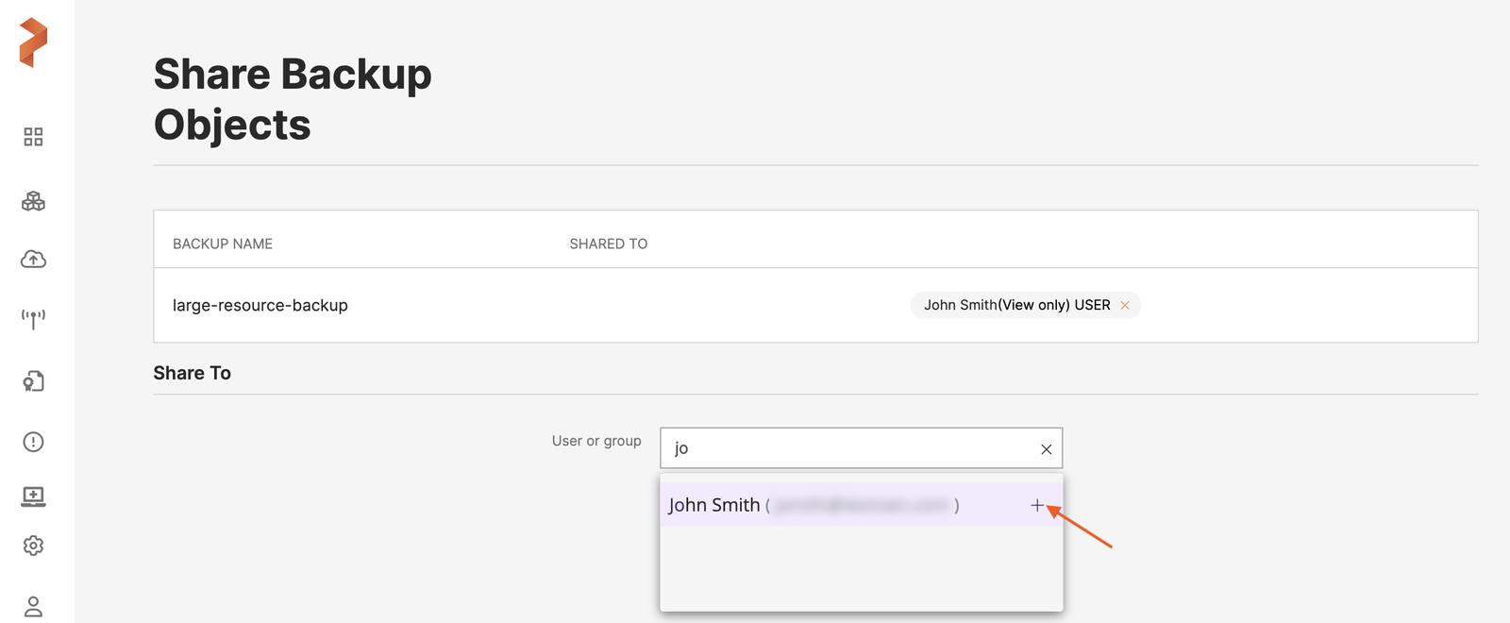Click the John Smith(View only) USER chip
The image size is (1510, 623).
[1015, 305]
